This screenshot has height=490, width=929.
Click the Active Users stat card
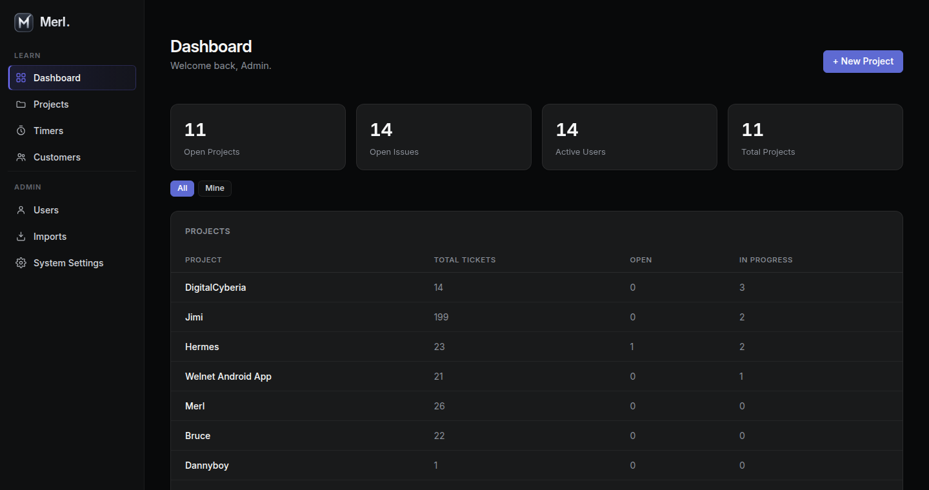pyautogui.click(x=630, y=137)
